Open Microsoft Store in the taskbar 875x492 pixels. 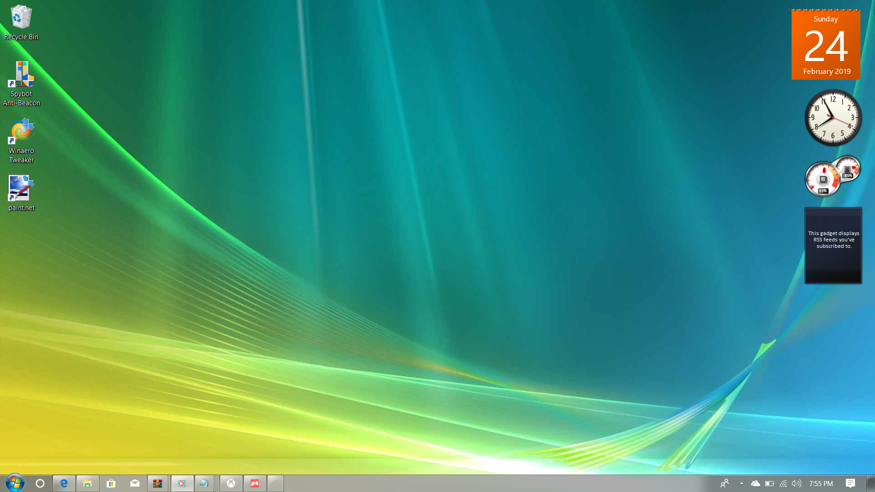click(111, 483)
